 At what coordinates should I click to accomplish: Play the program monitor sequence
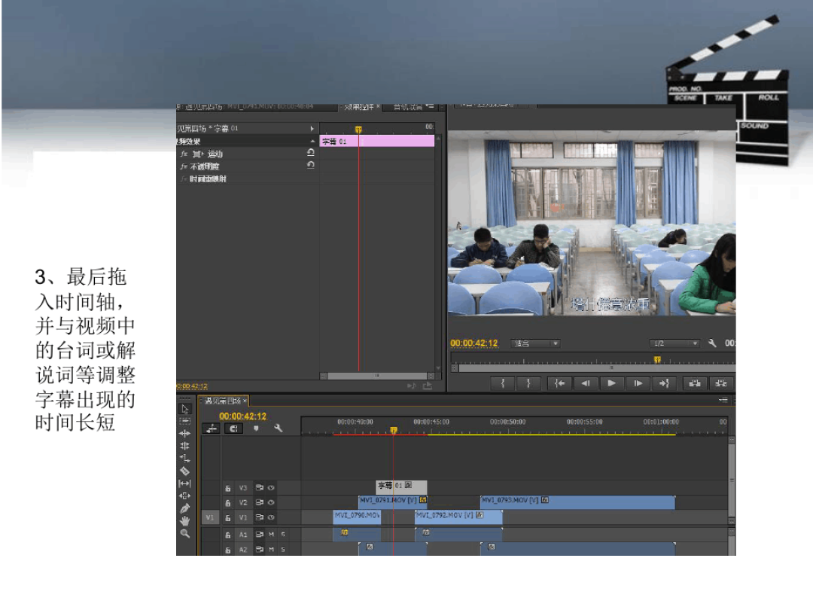click(x=611, y=383)
